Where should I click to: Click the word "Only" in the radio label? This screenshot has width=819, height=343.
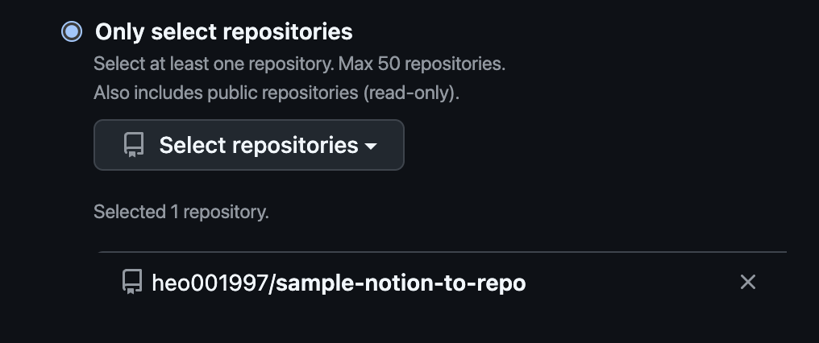tap(116, 32)
